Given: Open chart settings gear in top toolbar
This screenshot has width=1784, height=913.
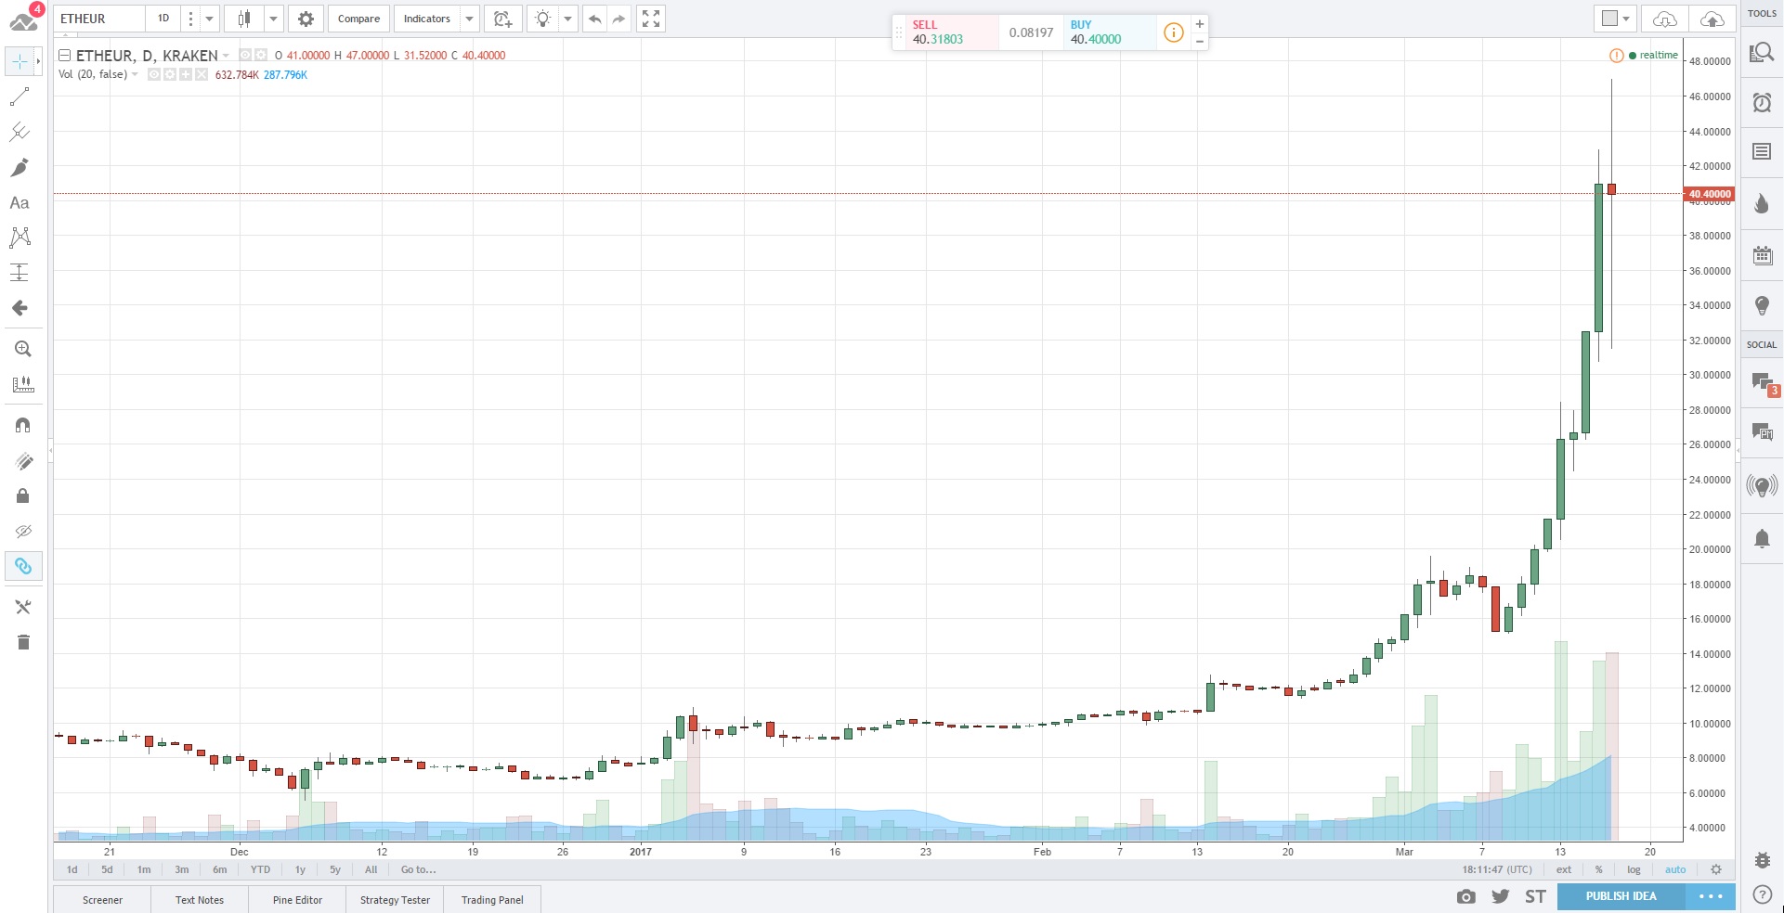Looking at the screenshot, I should click(306, 19).
